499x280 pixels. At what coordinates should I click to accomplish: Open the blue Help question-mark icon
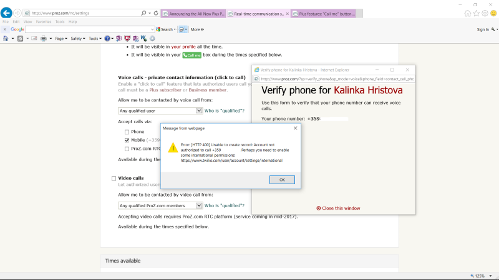click(107, 39)
